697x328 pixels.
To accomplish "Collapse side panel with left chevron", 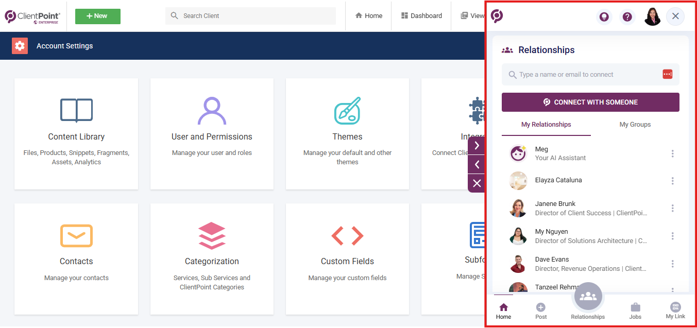I will [477, 164].
